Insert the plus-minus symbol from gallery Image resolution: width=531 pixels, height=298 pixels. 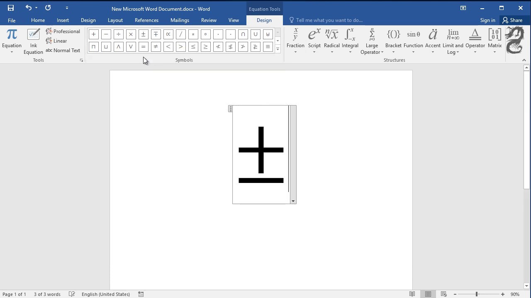click(144, 34)
